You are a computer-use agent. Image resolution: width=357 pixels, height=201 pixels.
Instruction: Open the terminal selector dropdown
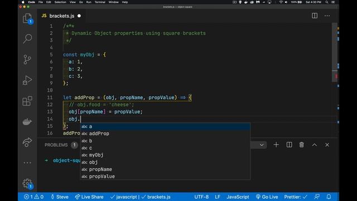262,145
